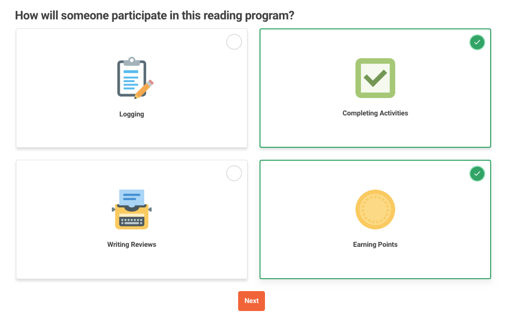
Task: Uncheck the green tick on Earning Points
Action: tap(477, 174)
